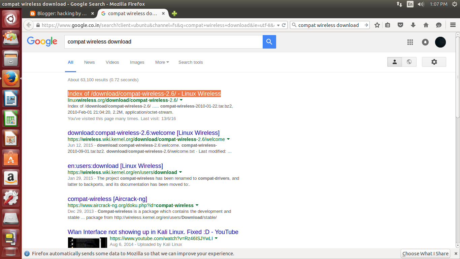Open options arrow for wireless.wiki.kernel.org welcome result

click(x=228, y=139)
